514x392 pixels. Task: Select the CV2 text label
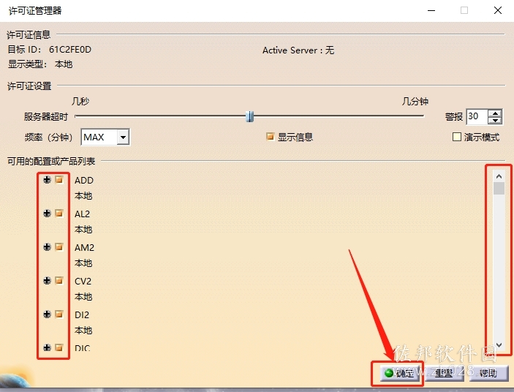click(x=83, y=282)
